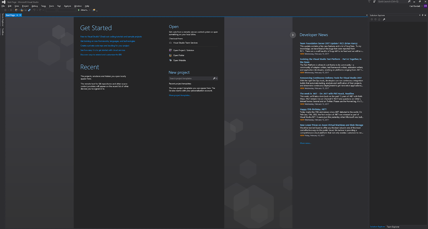Click the Solution Explorer Forward icon
Viewport: 428px width, 229px height.
click(375, 19)
